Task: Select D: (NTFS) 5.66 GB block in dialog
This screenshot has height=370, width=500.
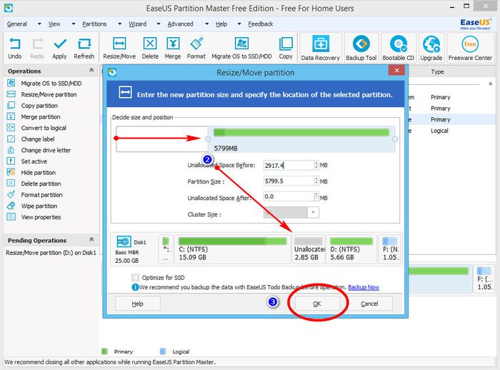Action: 351,249
